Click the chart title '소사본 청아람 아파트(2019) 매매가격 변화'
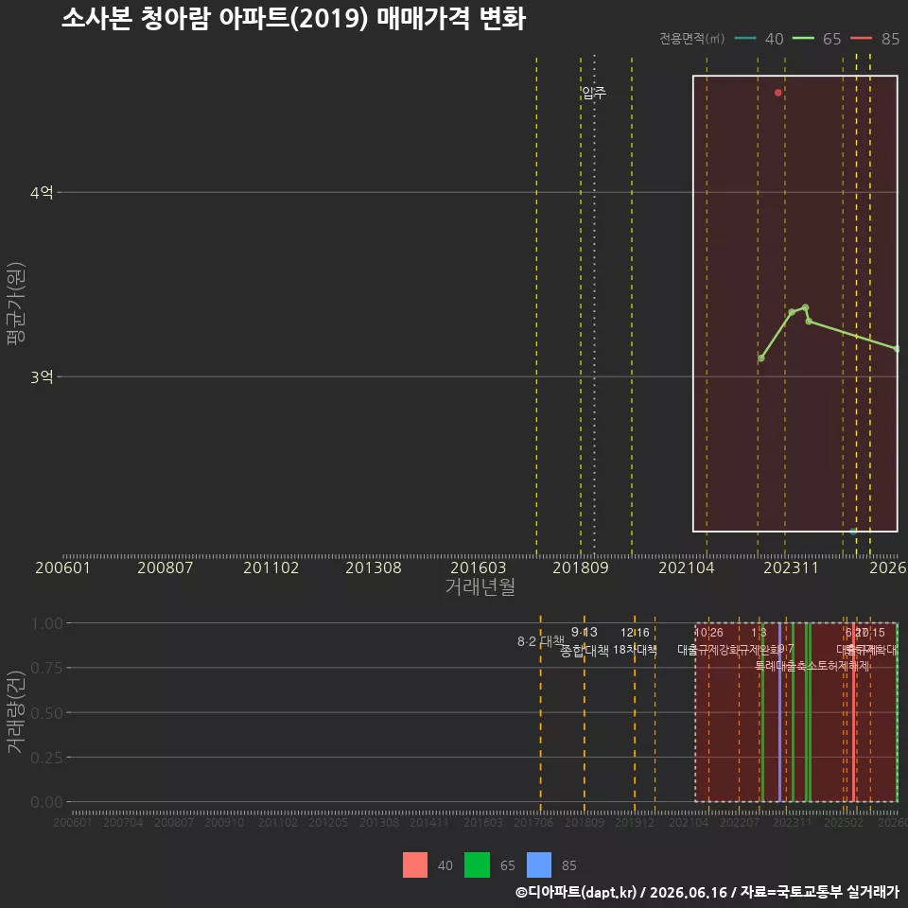 pos(293,19)
